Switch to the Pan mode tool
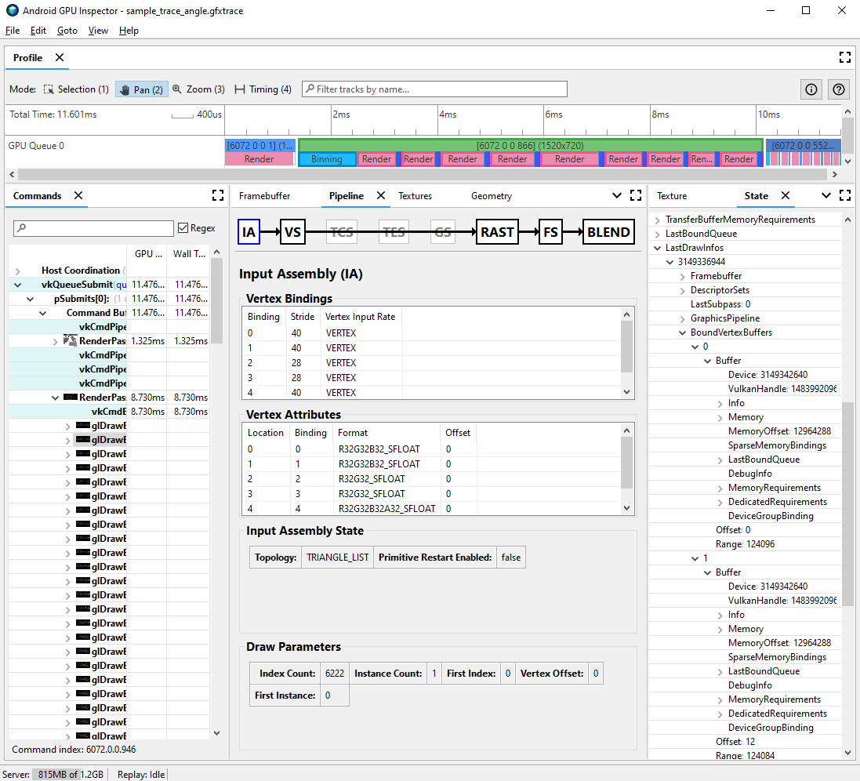Screen dimensions: 860x781 tap(141, 89)
